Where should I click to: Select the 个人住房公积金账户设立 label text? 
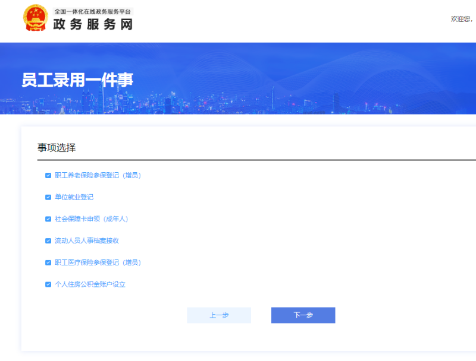[x=90, y=284]
